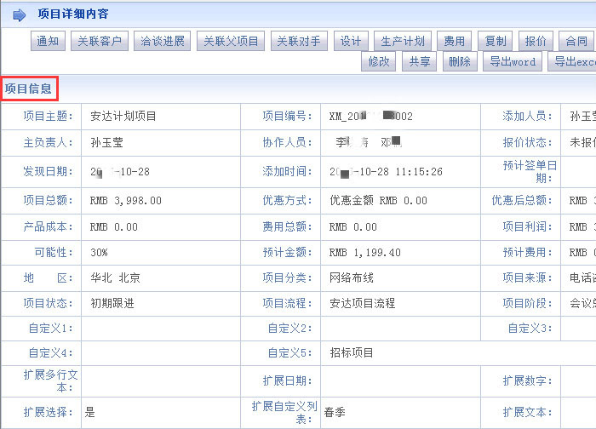Open the 费用 expenses button
The height and width of the screenshot is (429, 596).
[x=454, y=41]
